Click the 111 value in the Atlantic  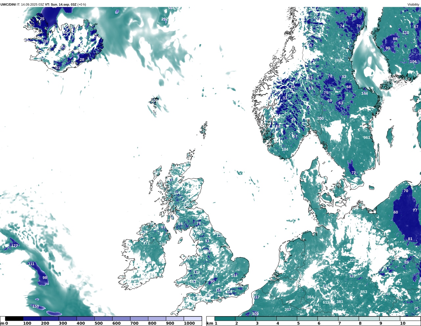(x=31, y=264)
